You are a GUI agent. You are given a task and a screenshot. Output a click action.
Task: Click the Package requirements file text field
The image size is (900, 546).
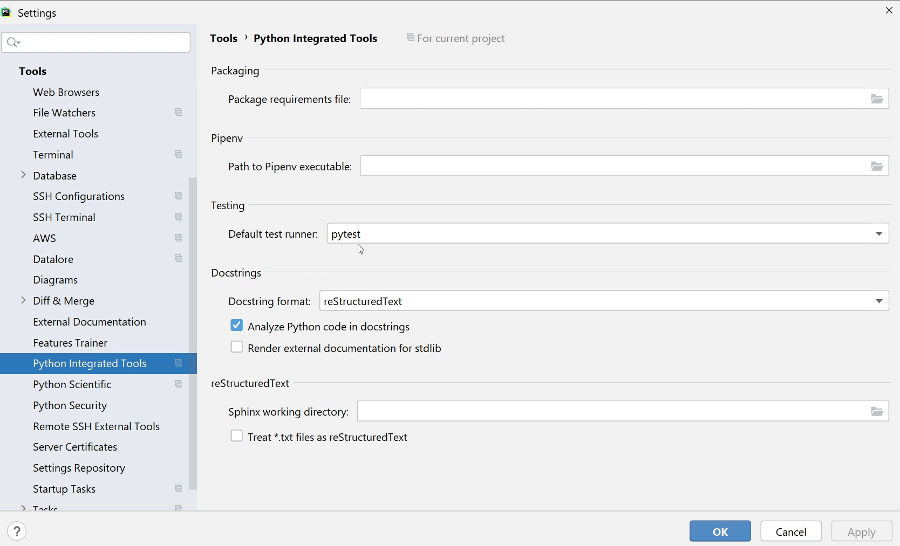pyautogui.click(x=612, y=99)
